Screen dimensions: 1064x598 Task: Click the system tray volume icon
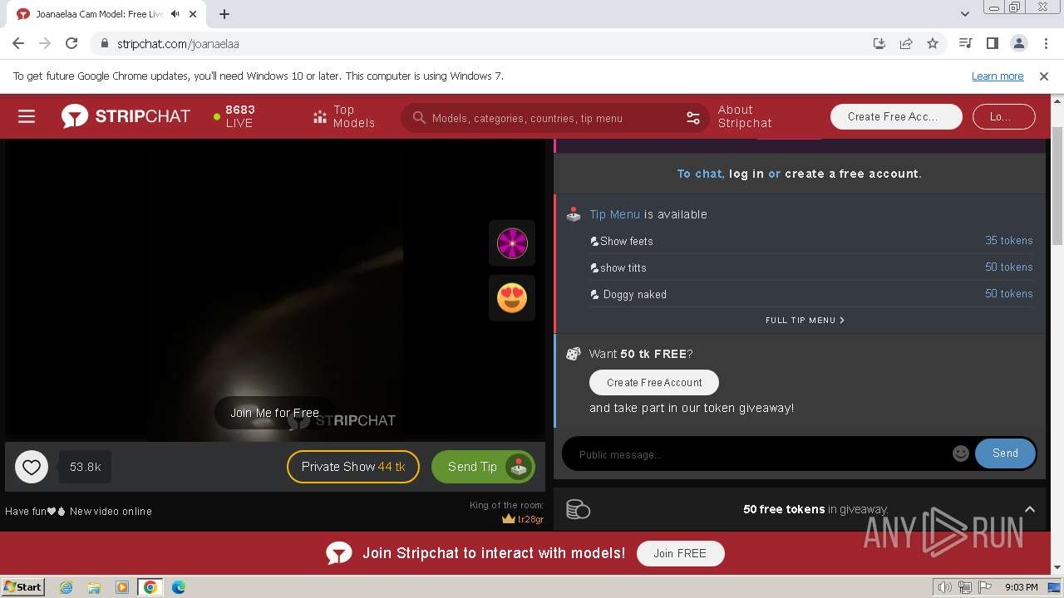(945, 587)
